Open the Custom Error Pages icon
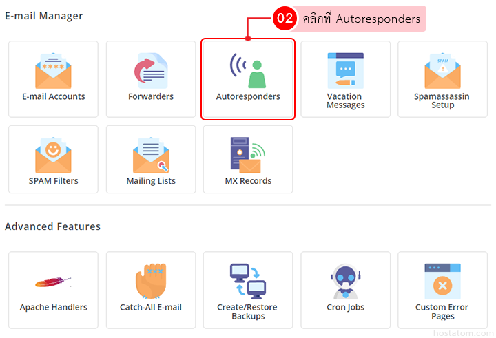Viewport: 496px width, 338px height. (442, 281)
